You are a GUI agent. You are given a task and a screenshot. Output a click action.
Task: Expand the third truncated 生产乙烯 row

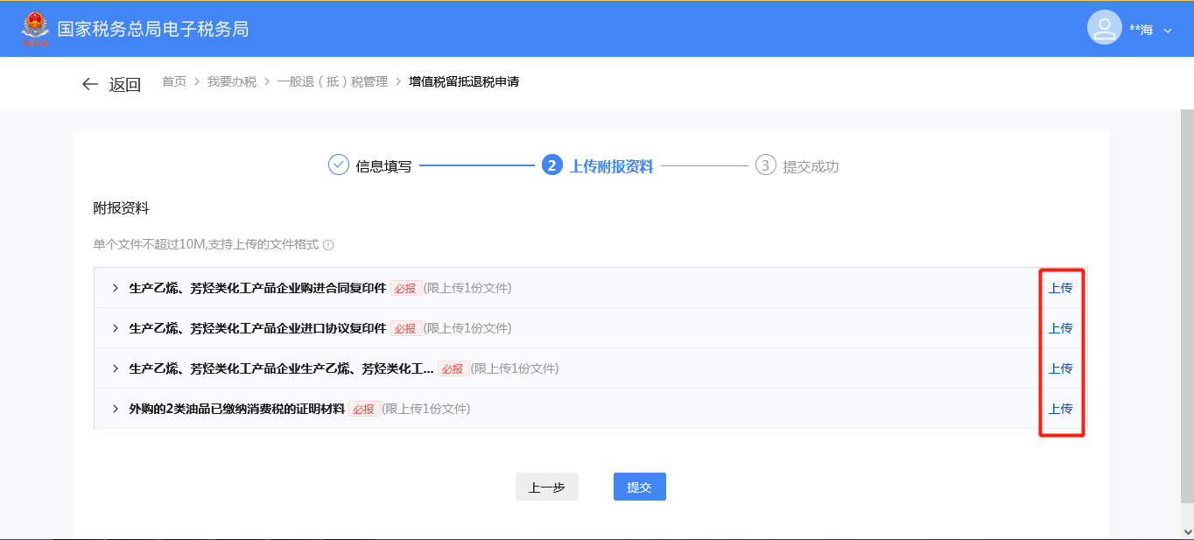click(115, 368)
